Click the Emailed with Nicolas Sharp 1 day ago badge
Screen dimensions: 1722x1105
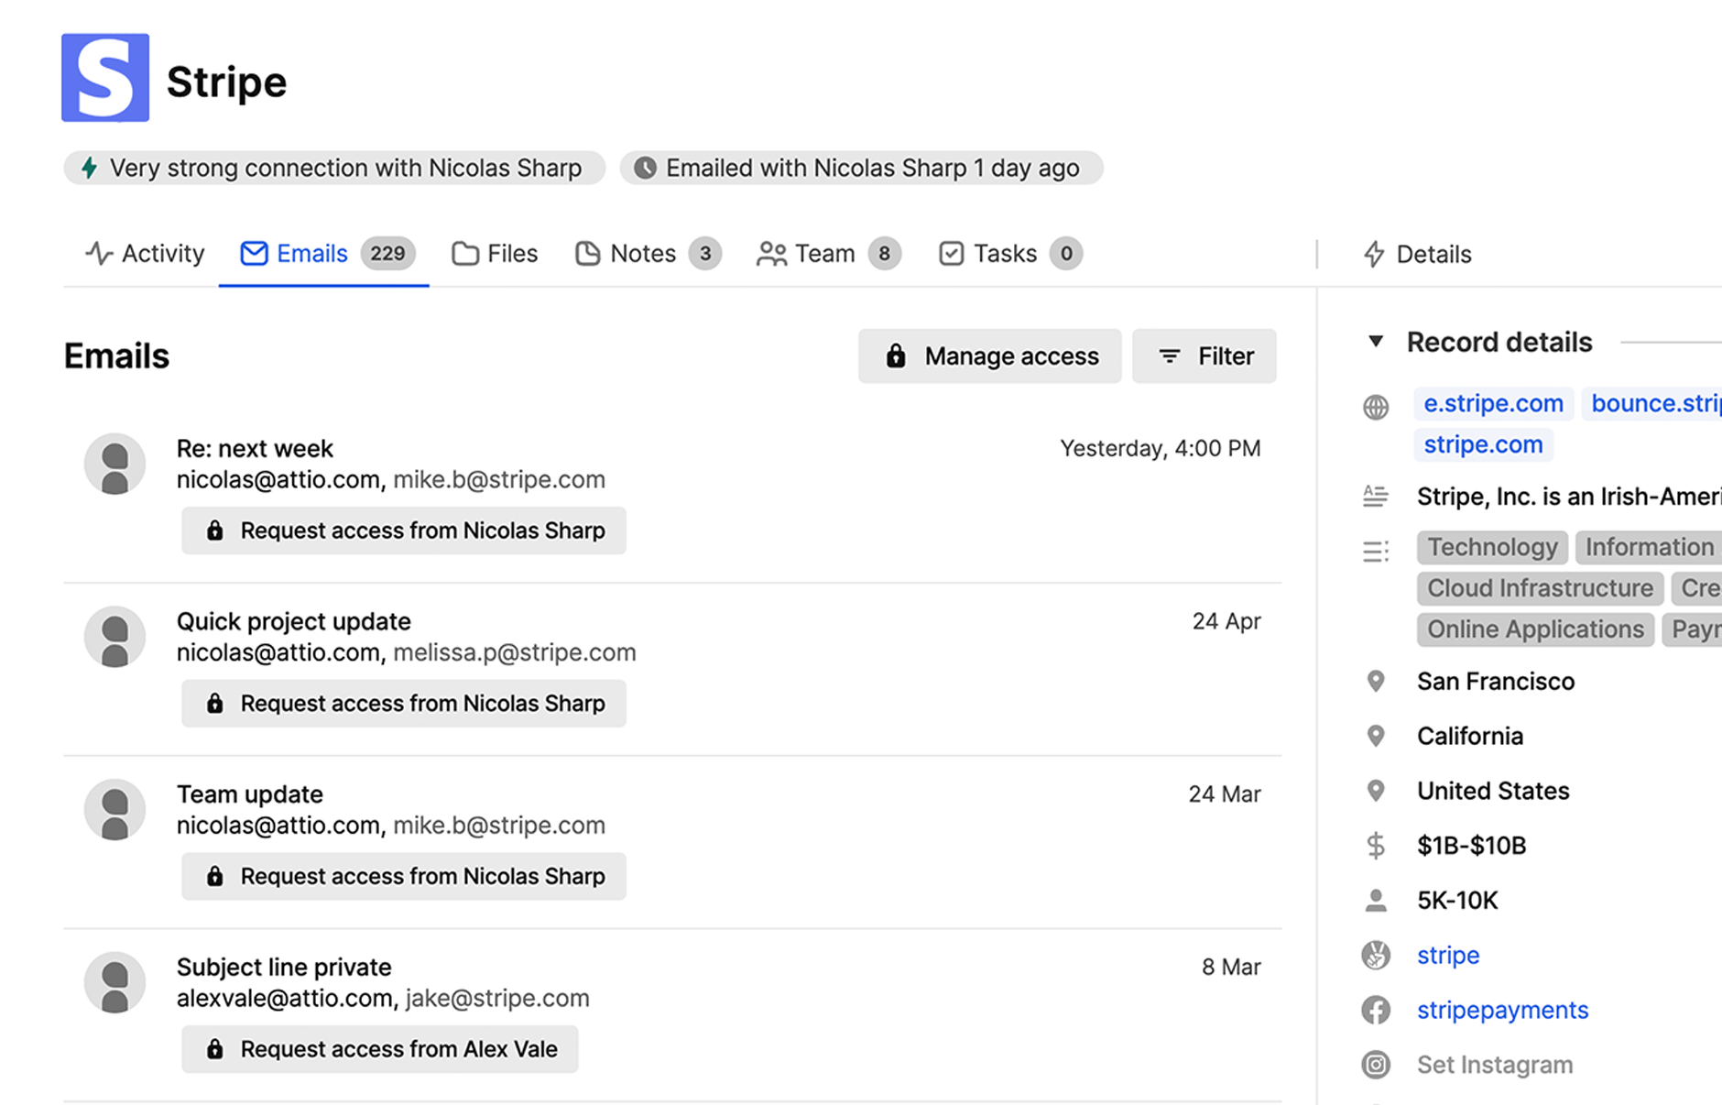tap(861, 168)
